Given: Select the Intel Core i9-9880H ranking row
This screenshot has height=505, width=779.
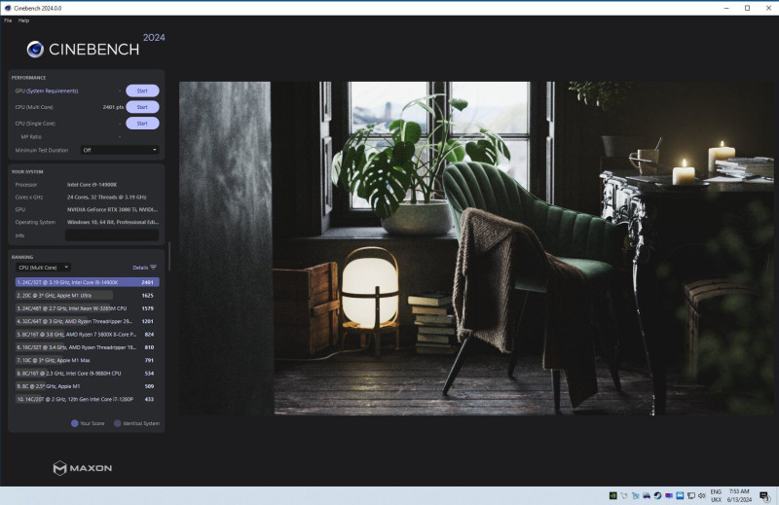Looking at the screenshot, I should [x=88, y=373].
